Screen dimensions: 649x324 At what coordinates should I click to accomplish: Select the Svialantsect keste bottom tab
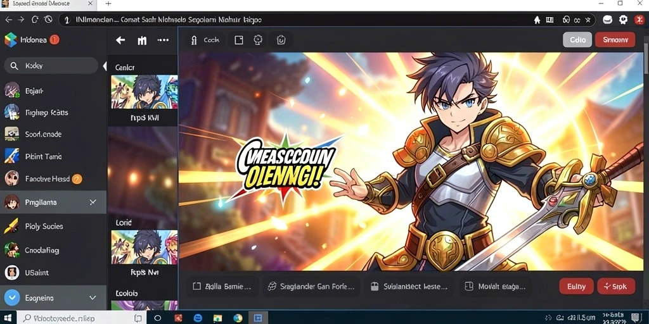(x=409, y=286)
